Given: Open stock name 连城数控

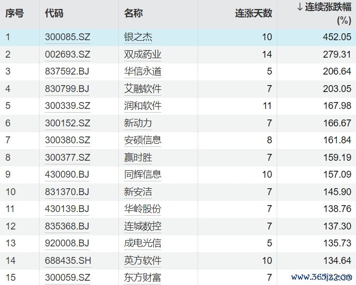Looking at the screenshot, I should (143, 226).
